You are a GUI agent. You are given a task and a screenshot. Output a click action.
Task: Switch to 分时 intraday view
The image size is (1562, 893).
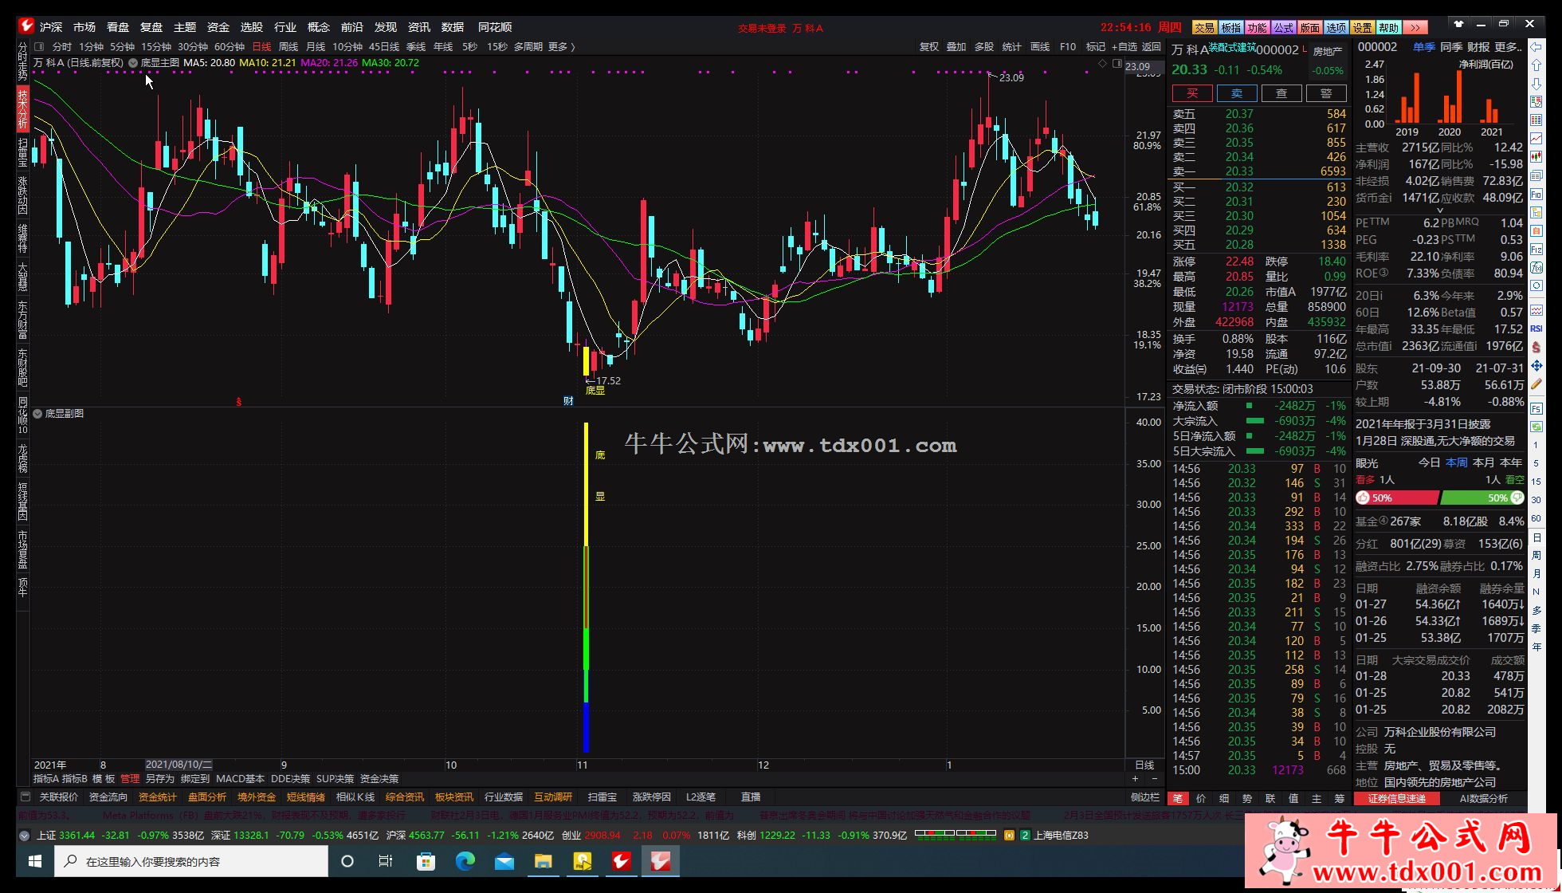[x=61, y=47]
